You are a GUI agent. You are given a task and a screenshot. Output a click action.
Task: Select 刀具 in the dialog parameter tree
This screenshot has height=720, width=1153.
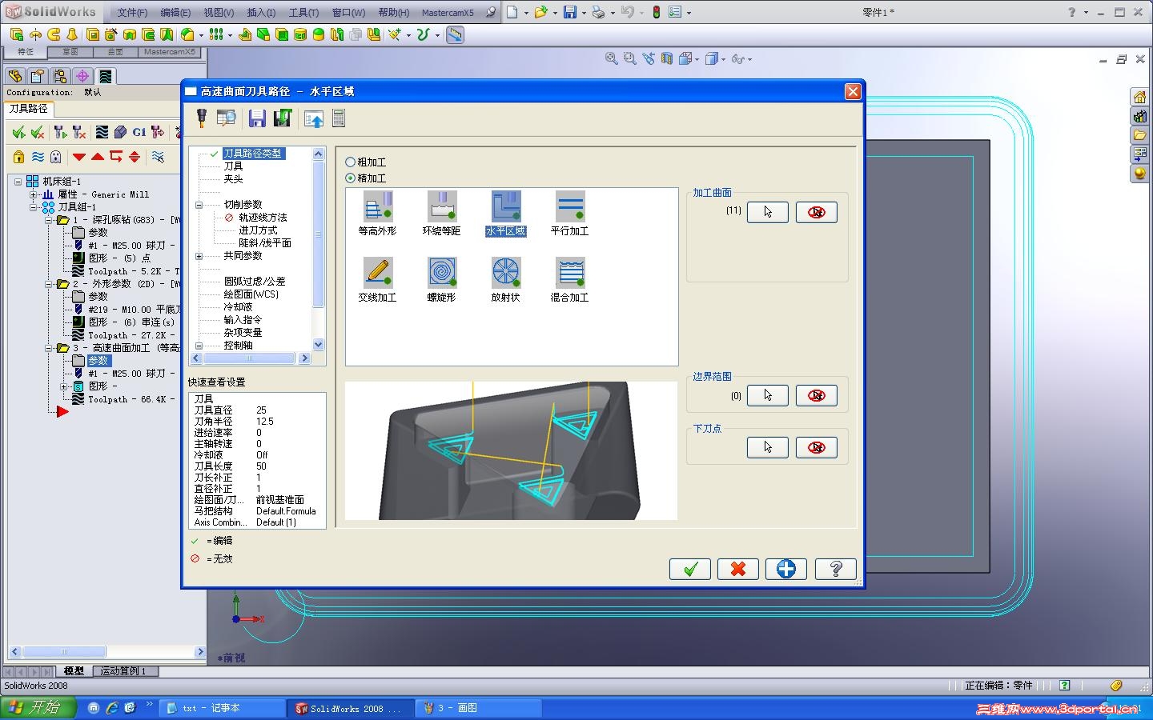coord(233,166)
